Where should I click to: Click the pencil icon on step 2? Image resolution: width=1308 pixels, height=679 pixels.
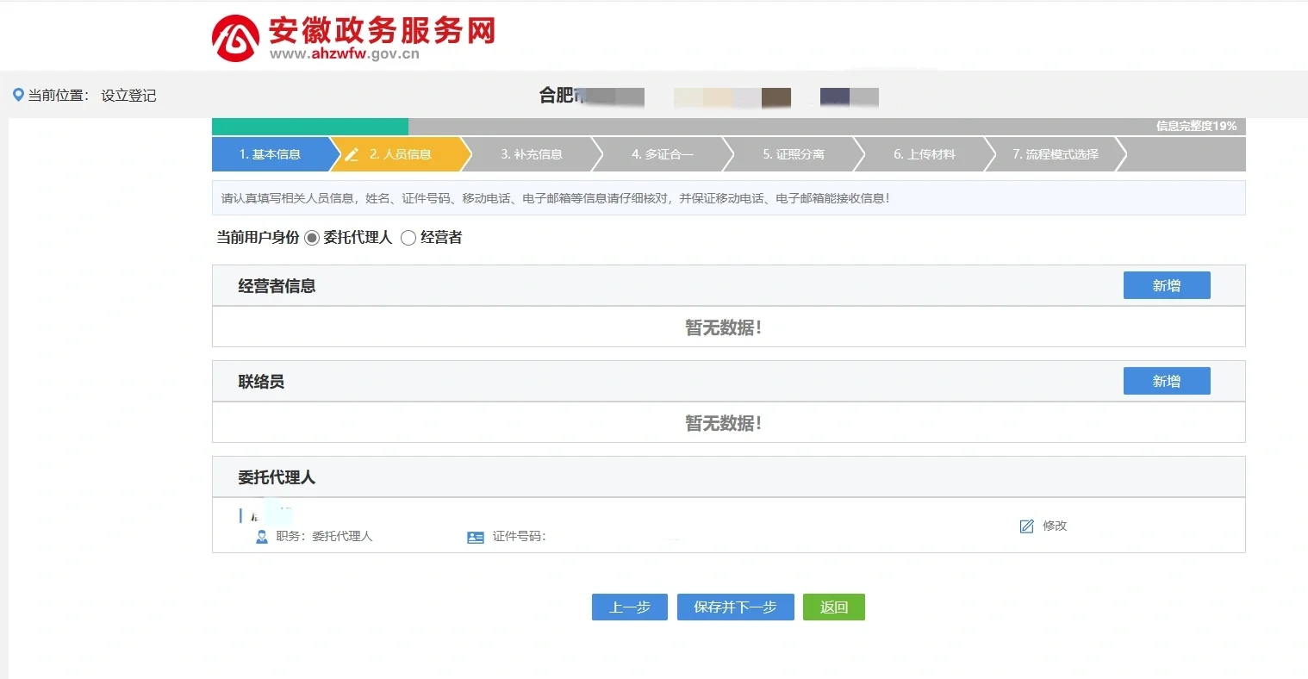[352, 155]
